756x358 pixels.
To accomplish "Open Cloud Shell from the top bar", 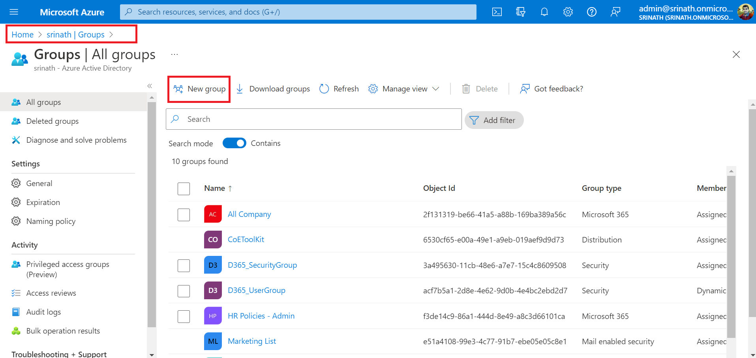I will pos(497,12).
